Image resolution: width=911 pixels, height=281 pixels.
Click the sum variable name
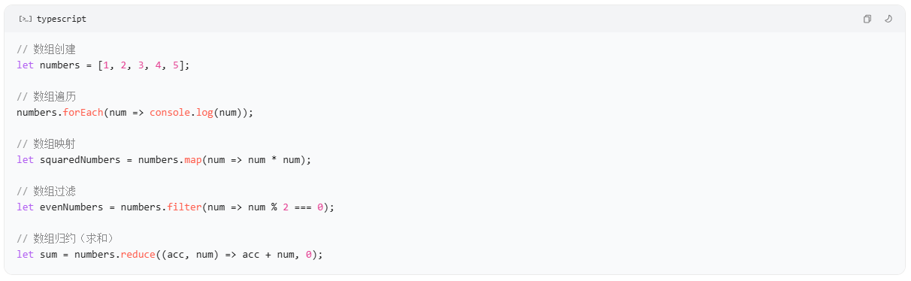pos(48,254)
